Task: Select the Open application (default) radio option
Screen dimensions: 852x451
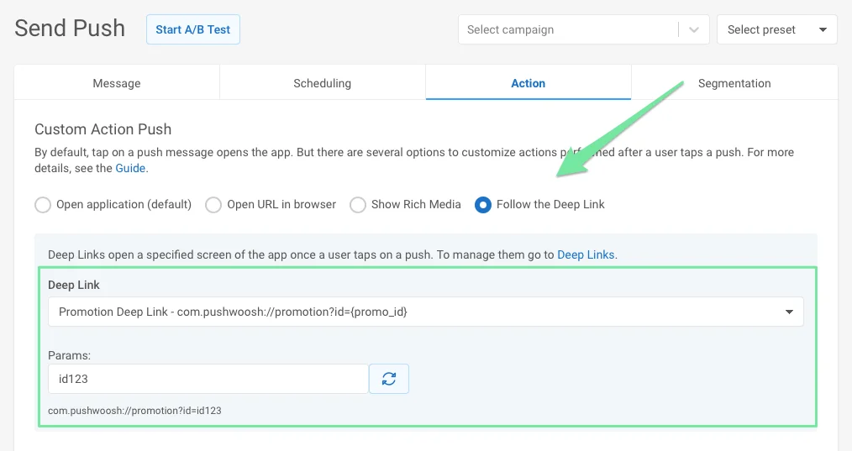Action: point(43,205)
